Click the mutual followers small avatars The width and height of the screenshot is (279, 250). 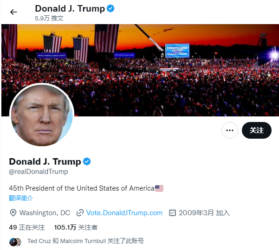tap(15, 242)
